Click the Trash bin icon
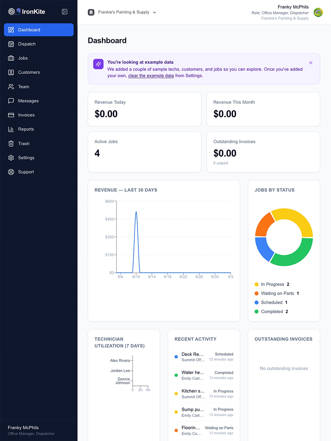The height and width of the screenshot is (441, 331). point(11,143)
